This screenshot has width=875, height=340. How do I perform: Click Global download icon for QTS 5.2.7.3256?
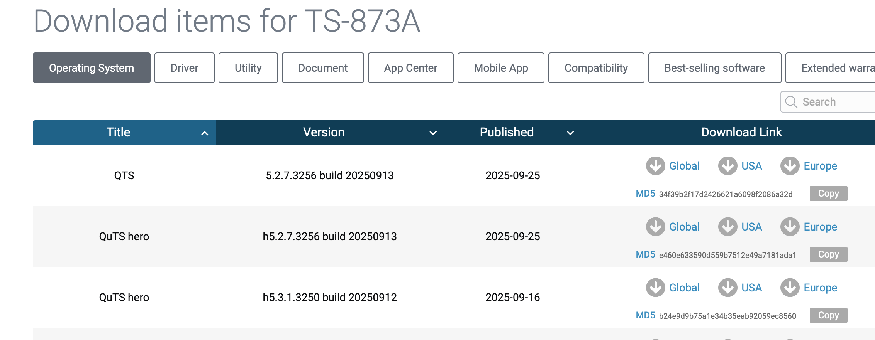655,166
